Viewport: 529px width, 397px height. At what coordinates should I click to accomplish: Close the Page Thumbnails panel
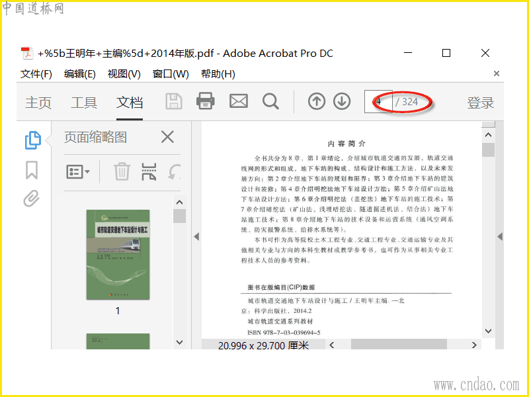(167, 137)
